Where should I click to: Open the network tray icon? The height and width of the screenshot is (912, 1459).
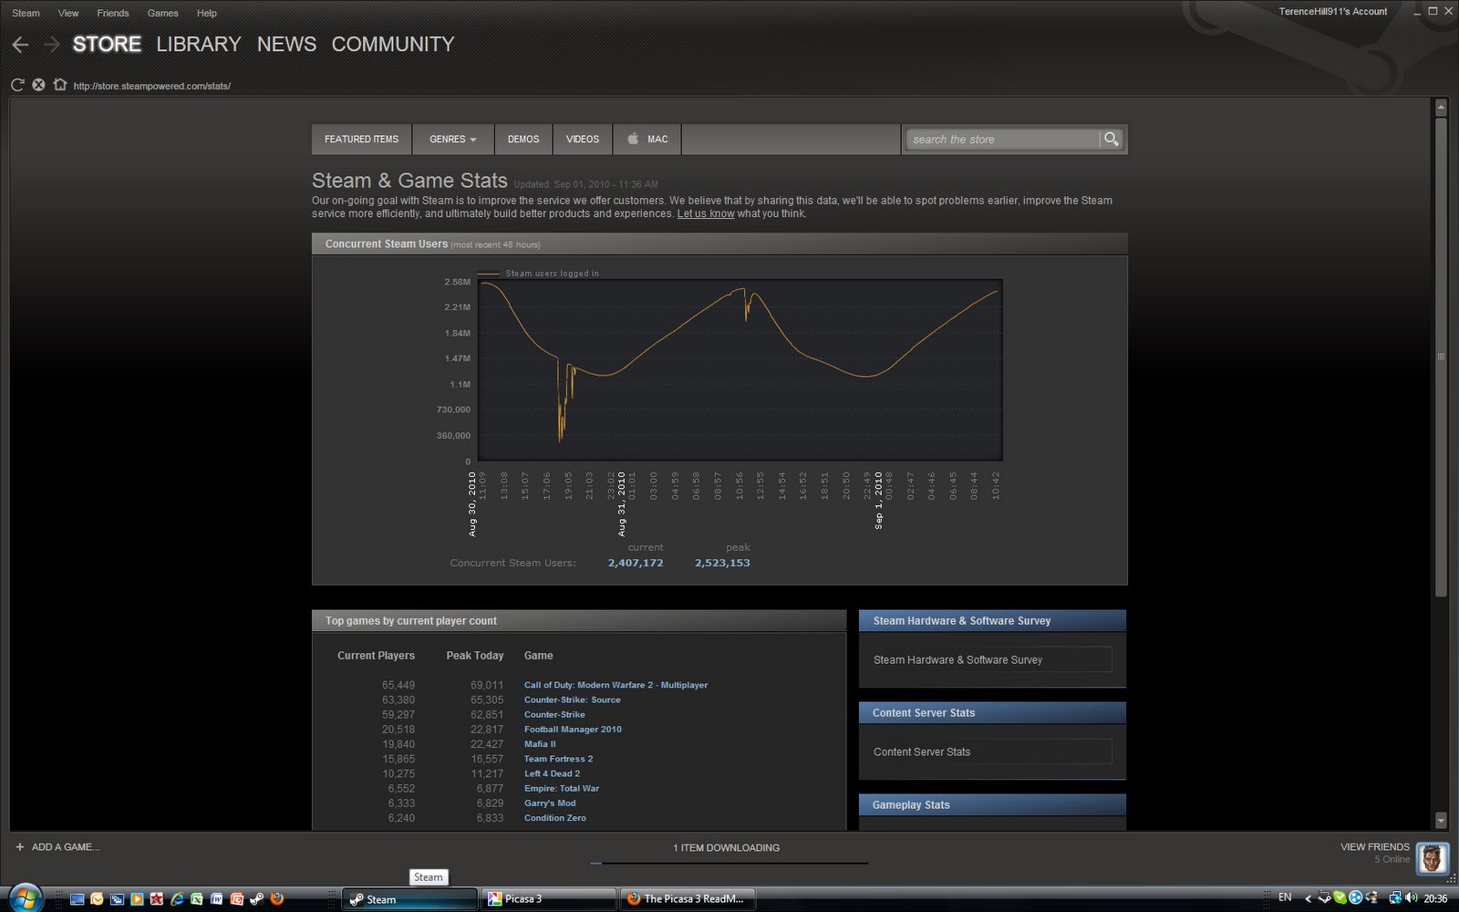(1395, 898)
